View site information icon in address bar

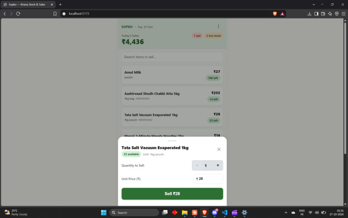[64, 13]
